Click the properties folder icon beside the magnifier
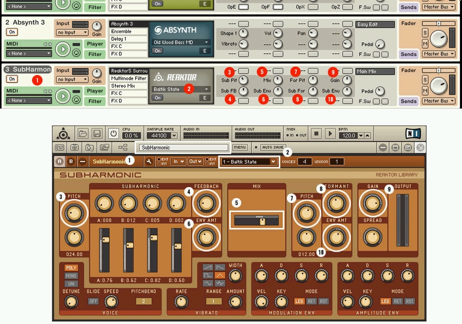The image size is (462, 324). 105,147
